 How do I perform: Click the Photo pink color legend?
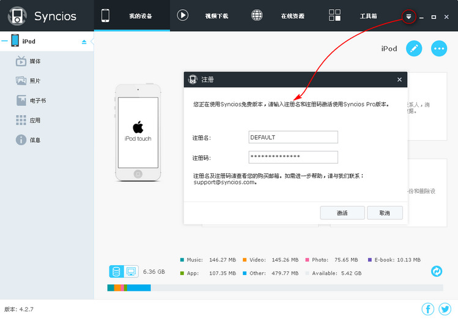pyautogui.click(x=308, y=260)
